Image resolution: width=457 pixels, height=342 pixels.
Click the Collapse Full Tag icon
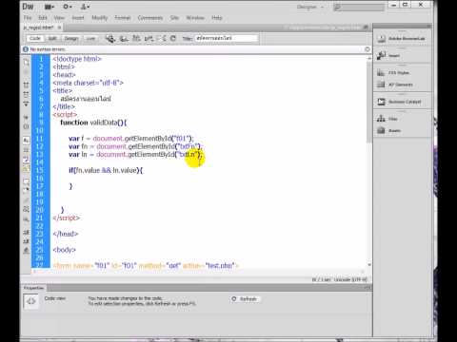coord(26,85)
